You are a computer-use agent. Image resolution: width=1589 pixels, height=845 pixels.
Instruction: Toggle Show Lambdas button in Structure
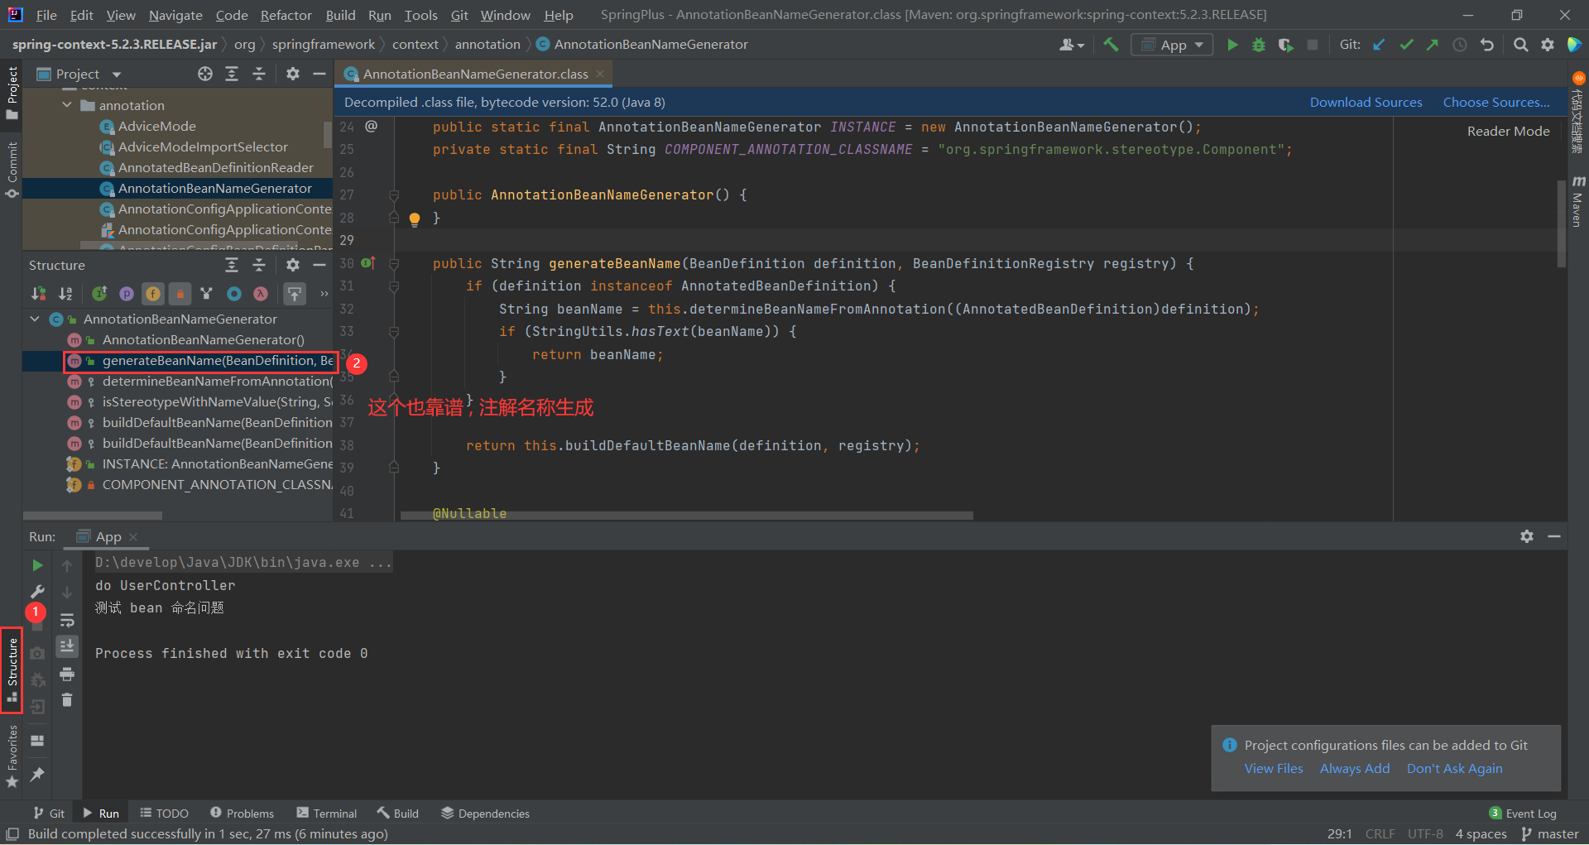261,294
